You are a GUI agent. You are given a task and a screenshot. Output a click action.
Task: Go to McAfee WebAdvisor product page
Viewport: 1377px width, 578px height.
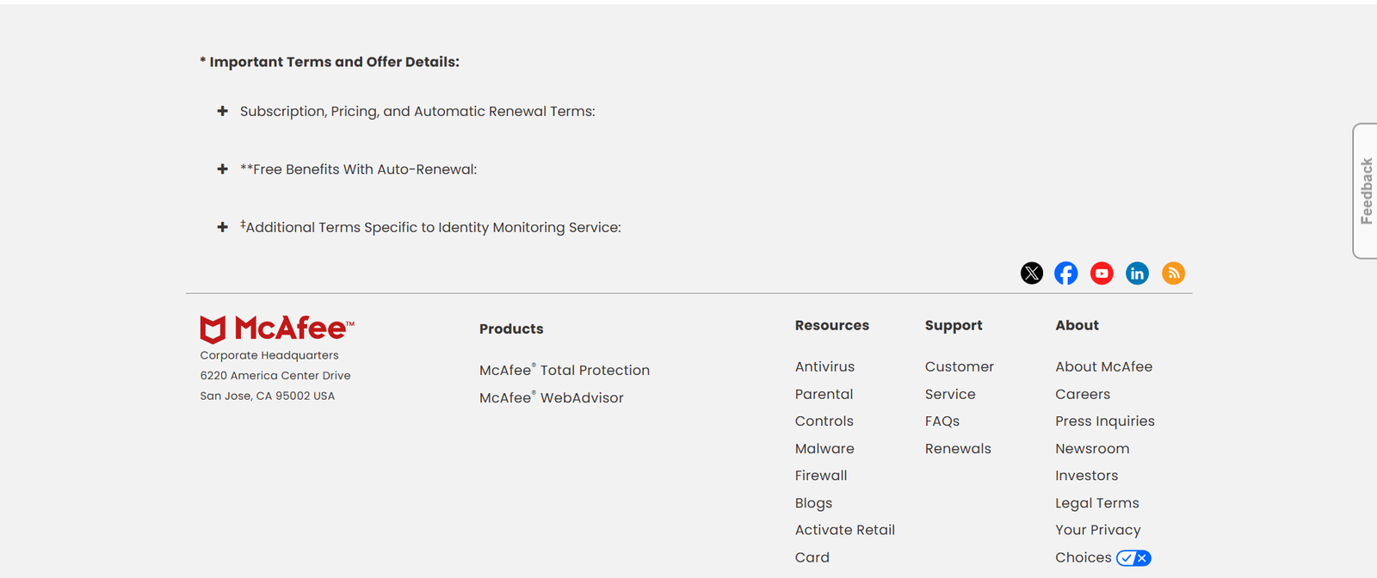coord(551,398)
